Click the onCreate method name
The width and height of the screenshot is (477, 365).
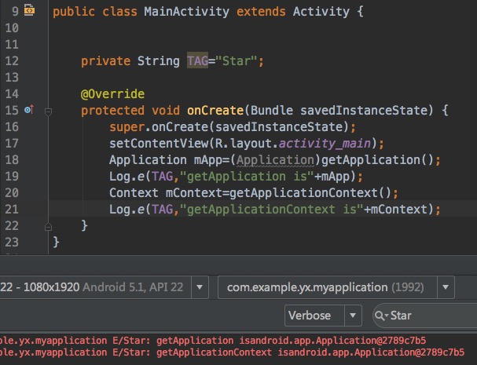point(213,111)
